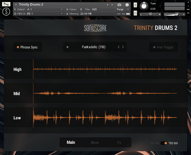
Task: Solo the instrument with S button
Action: pyautogui.click(x=135, y=5)
